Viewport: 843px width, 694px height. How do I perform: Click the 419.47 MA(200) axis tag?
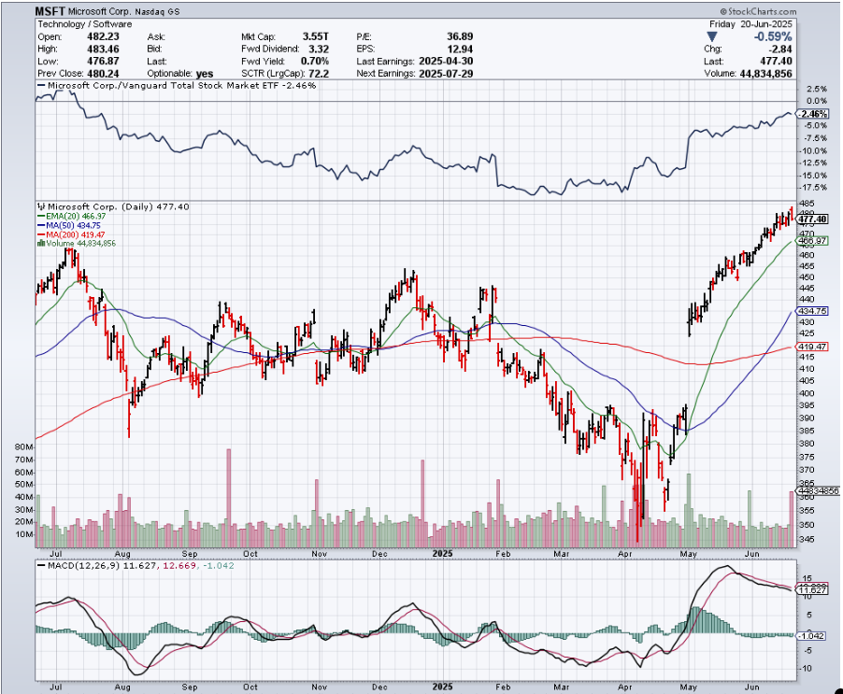[812, 347]
